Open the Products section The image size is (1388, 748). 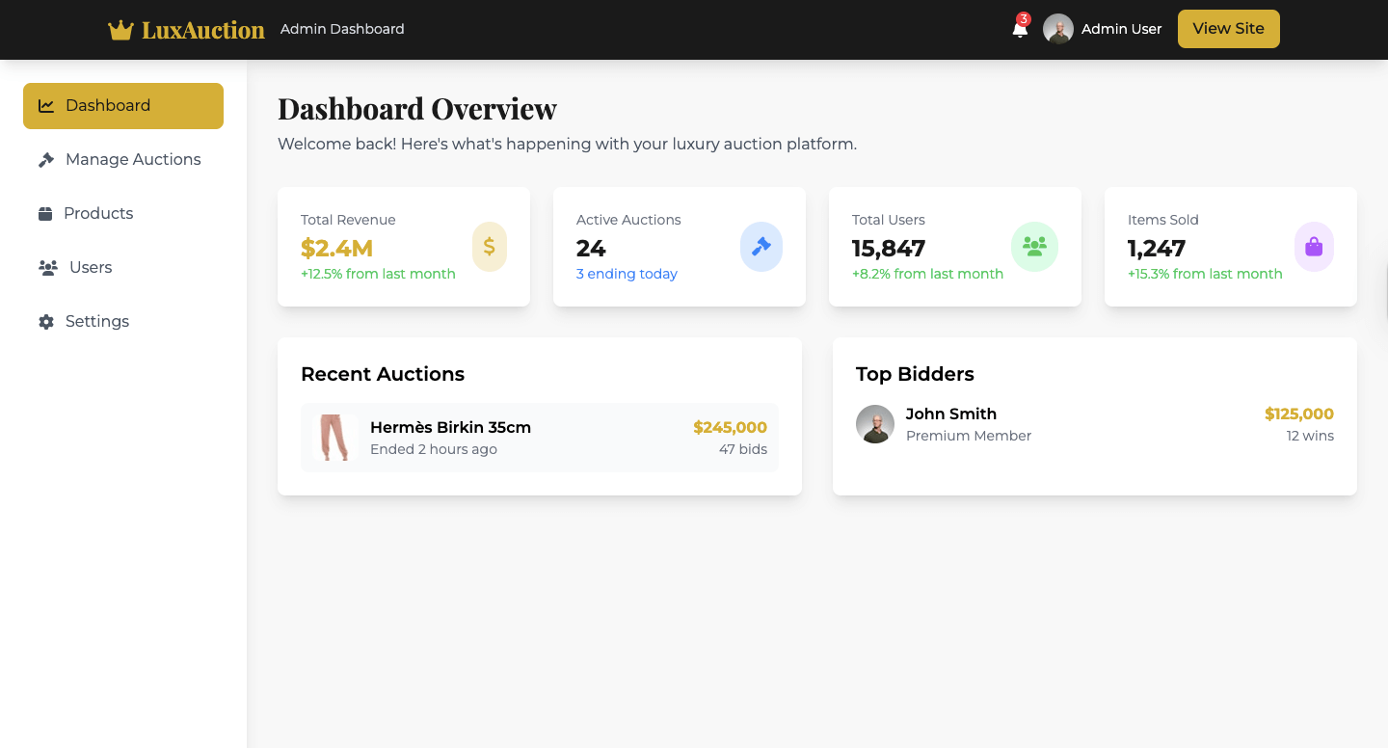(x=98, y=214)
